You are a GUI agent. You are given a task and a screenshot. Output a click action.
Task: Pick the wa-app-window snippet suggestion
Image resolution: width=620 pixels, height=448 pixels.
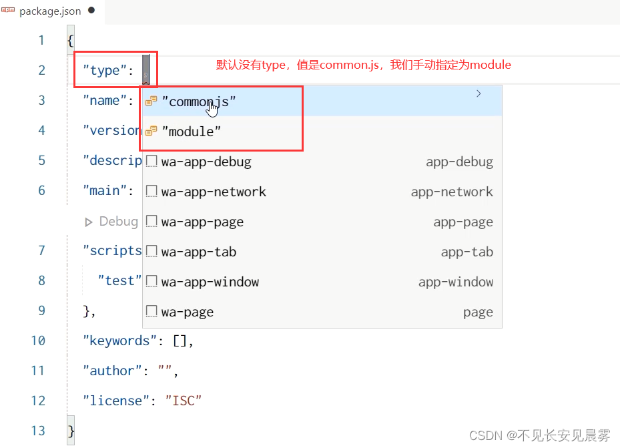[x=210, y=282]
